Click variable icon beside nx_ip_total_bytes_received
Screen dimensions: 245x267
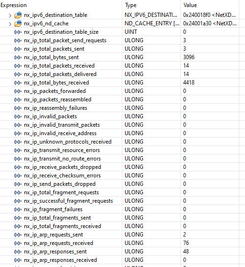pyautogui.click(x=18, y=83)
